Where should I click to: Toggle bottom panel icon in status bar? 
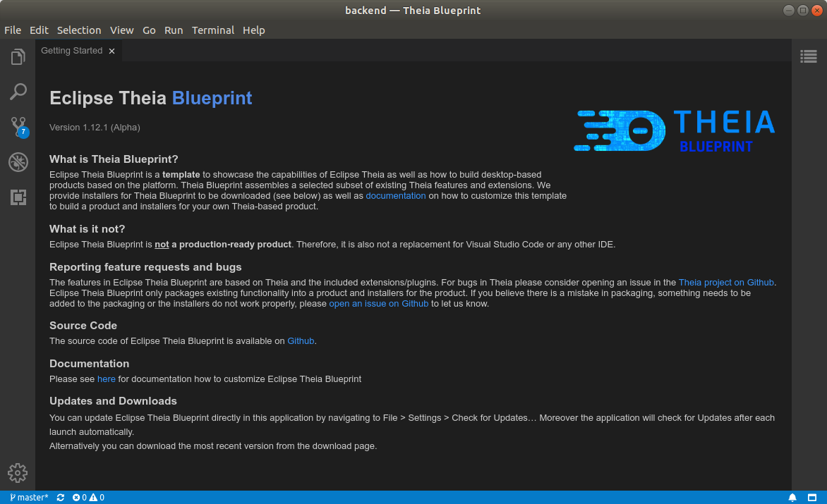click(x=812, y=498)
